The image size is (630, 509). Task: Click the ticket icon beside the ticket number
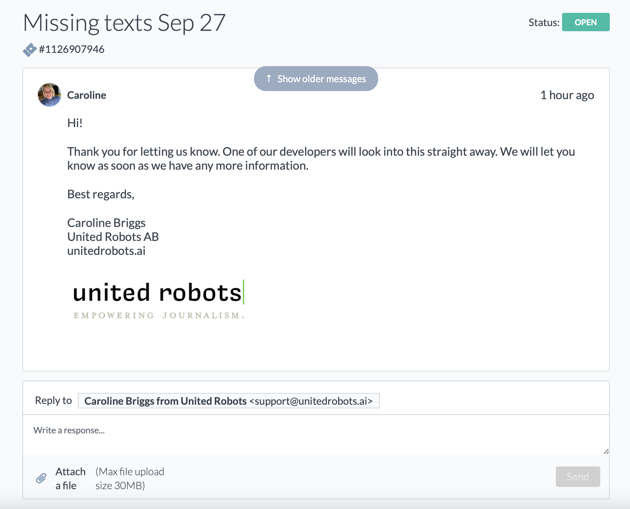(29, 50)
